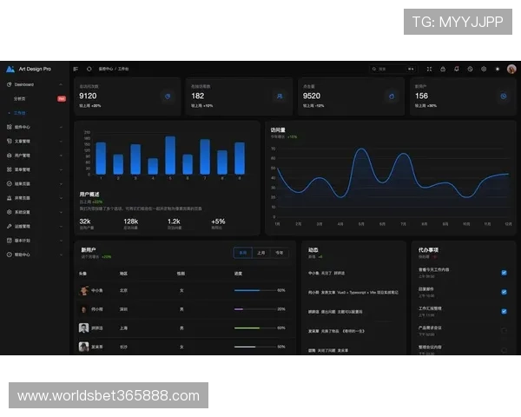Collapse the Dashboard menu chevron
Image resolution: width=521 pixels, height=417 pixels.
(61, 84)
